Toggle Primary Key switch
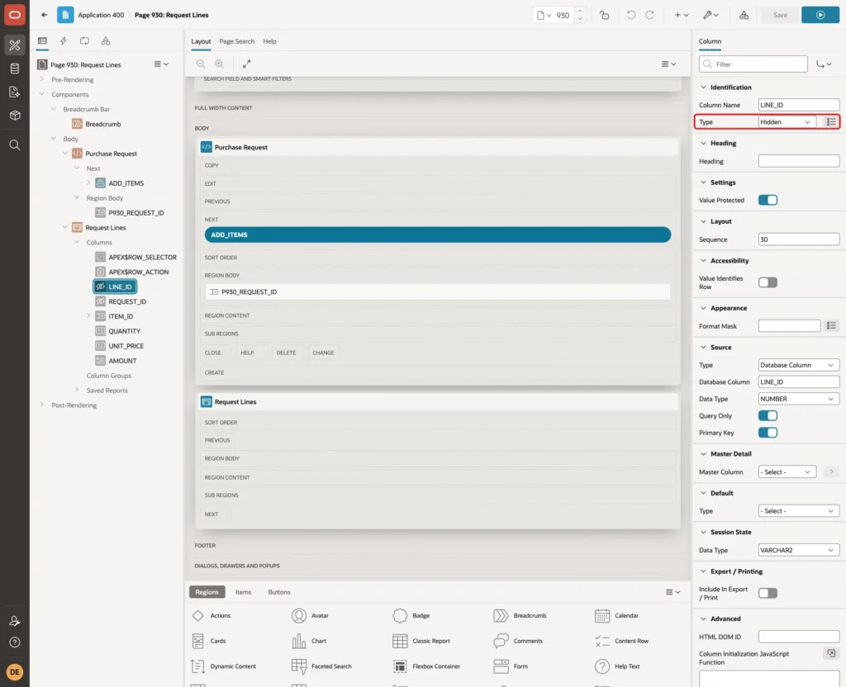The height and width of the screenshot is (687, 846). [768, 433]
